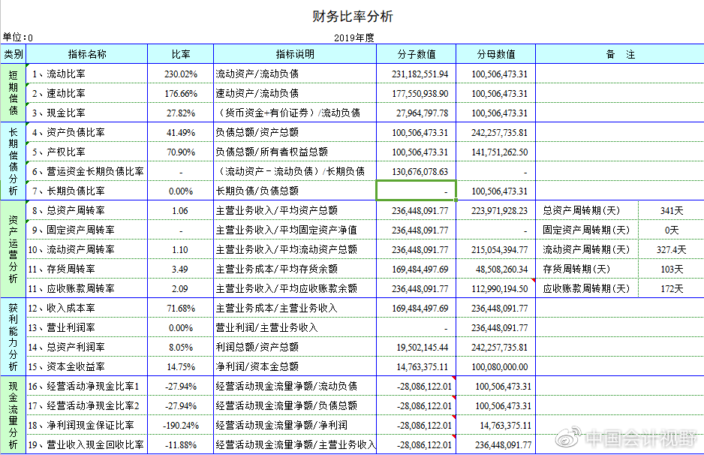The image size is (704, 455).
Task: Click the 70.90% ratio value
Action: [180, 152]
